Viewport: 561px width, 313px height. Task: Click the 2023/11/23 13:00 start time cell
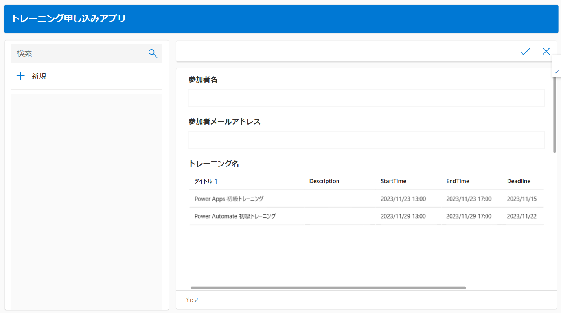[x=403, y=199]
